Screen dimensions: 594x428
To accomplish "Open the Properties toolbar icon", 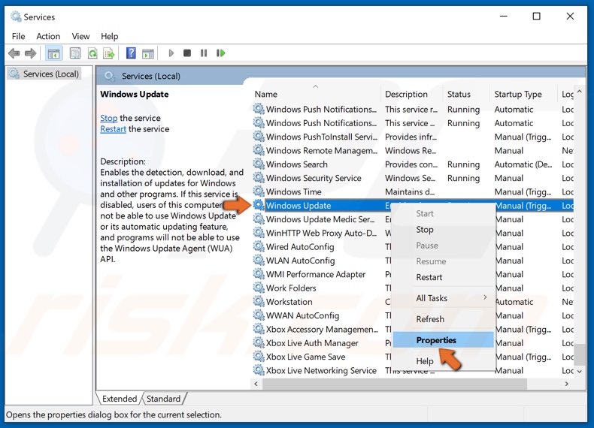I will (75, 53).
